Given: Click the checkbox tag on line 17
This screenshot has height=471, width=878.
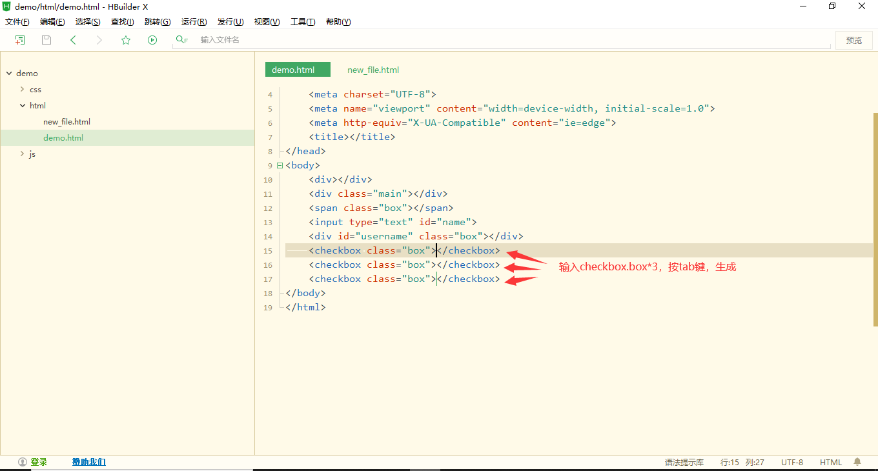Looking at the screenshot, I should pyautogui.click(x=404, y=279).
